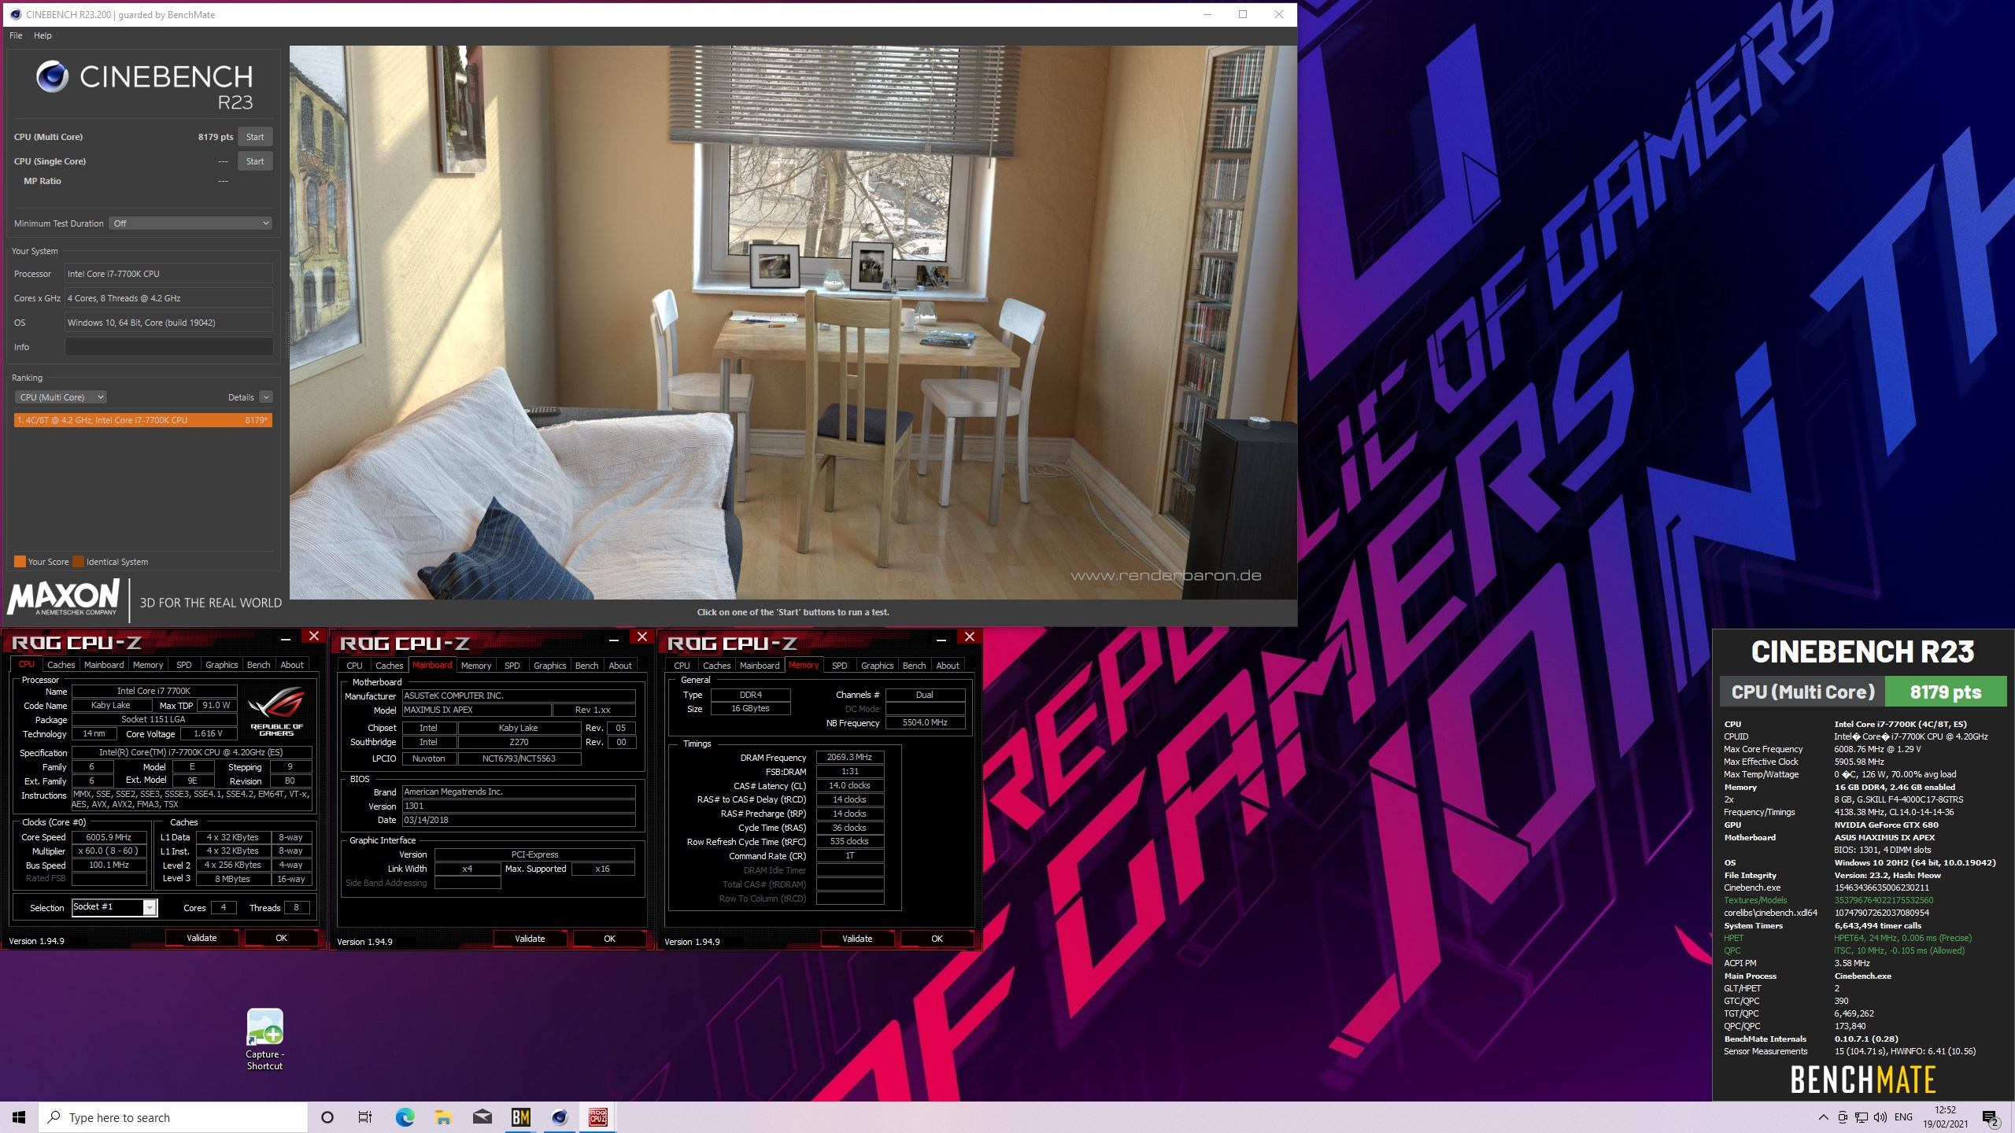The height and width of the screenshot is (1133, 2015).
Task: Click the Processor field Intel Core i7-7700K CPU
Action: [x=168, y=274]
